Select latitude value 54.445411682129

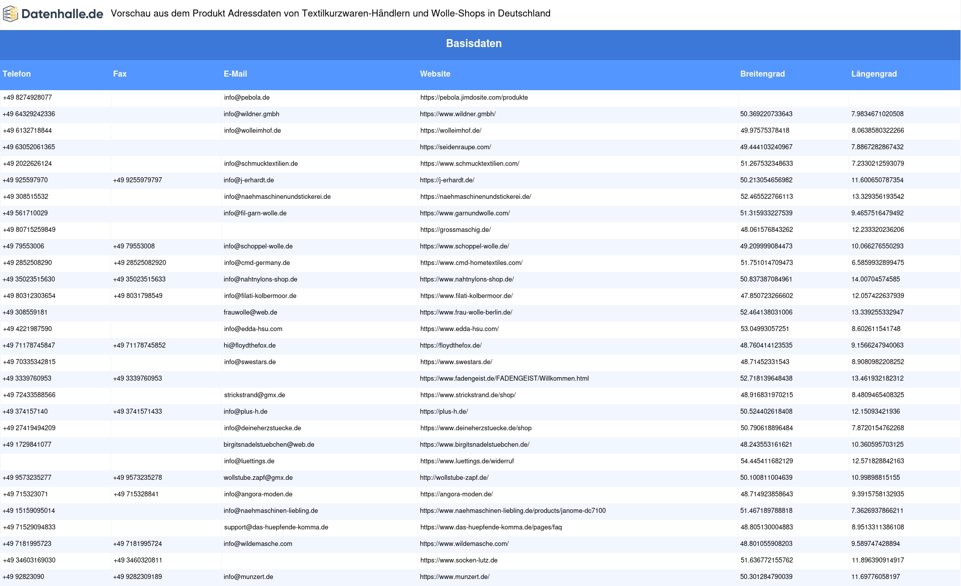click(767, 461)
